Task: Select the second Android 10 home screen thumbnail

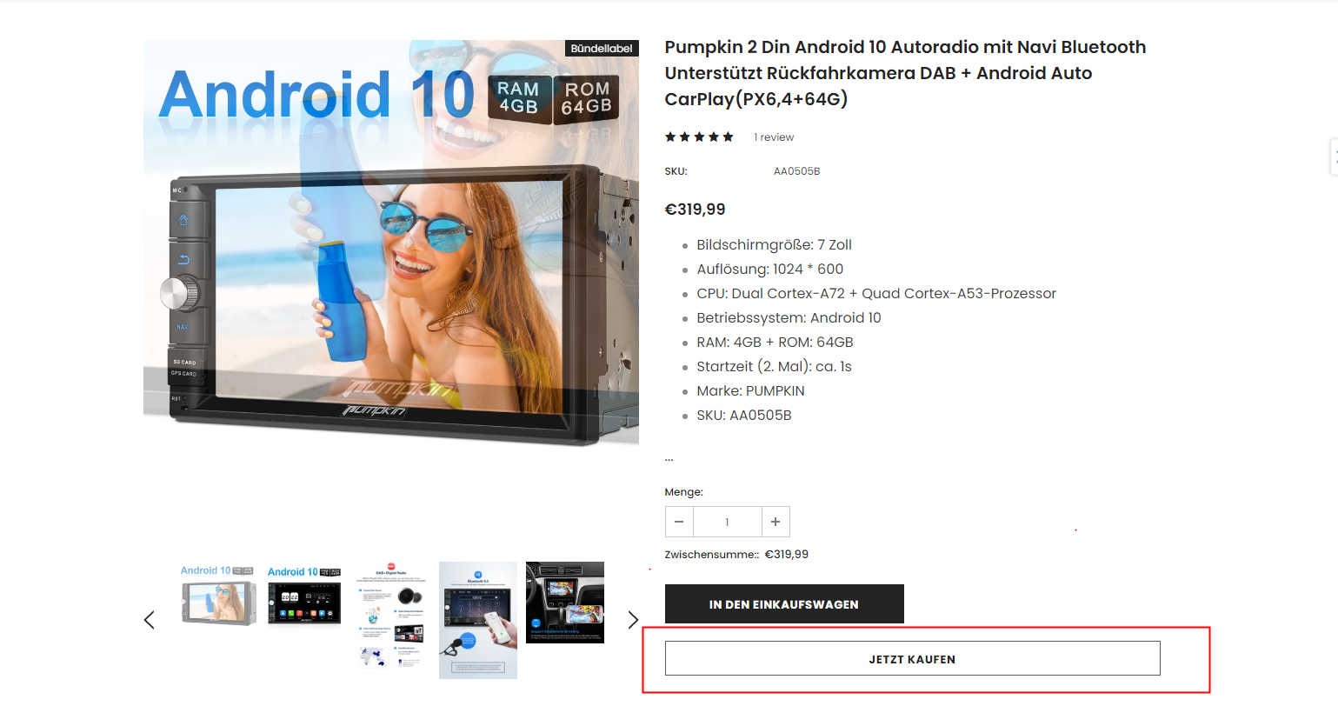Action: coord(304,595)
